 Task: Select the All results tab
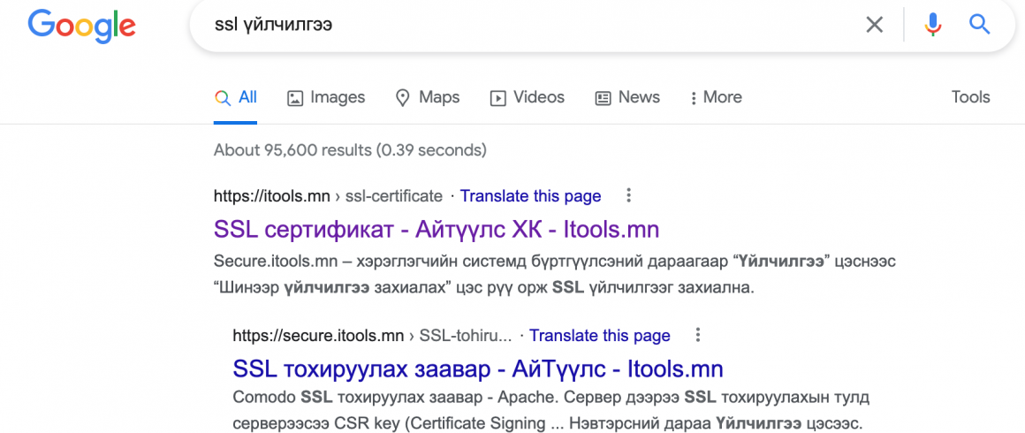coord(235,97)
